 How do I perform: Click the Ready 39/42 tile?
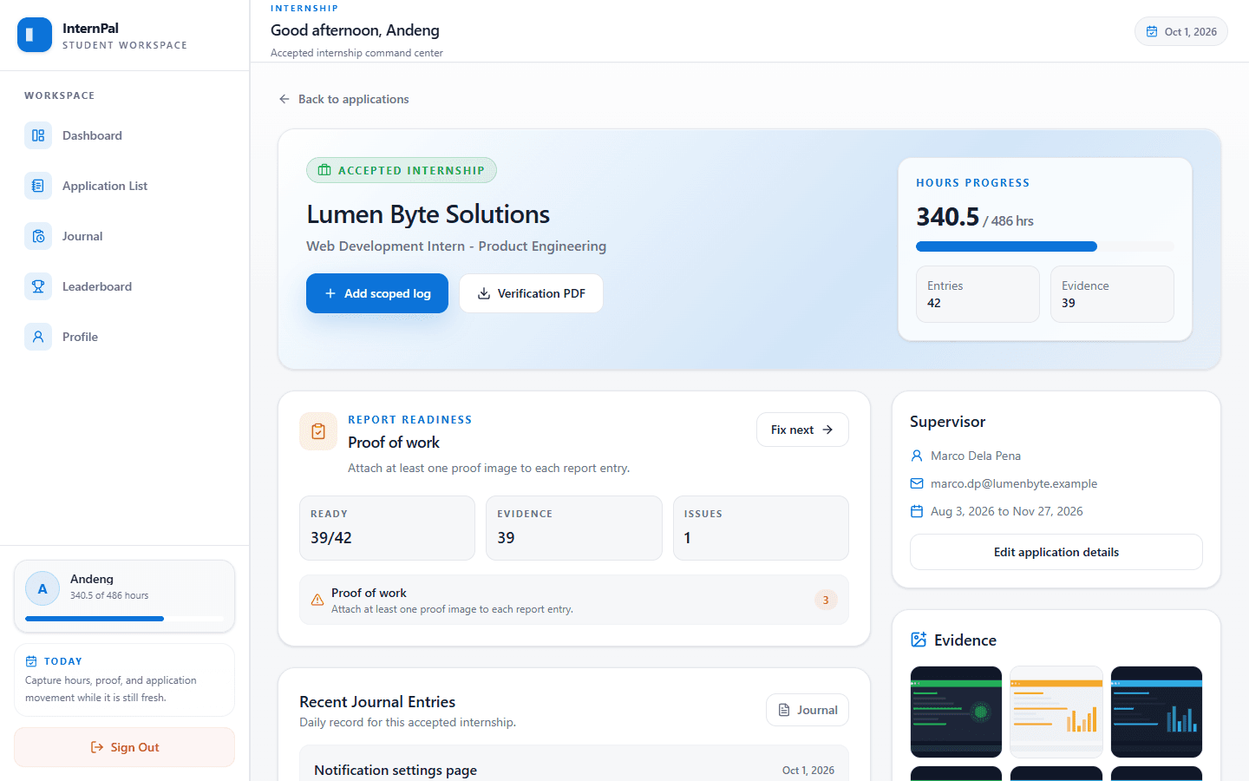pos(387,528)
